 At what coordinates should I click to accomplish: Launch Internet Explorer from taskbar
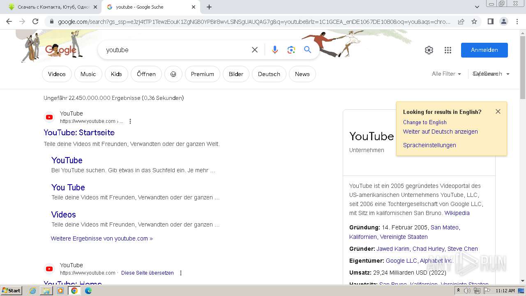tap(33, 291)
